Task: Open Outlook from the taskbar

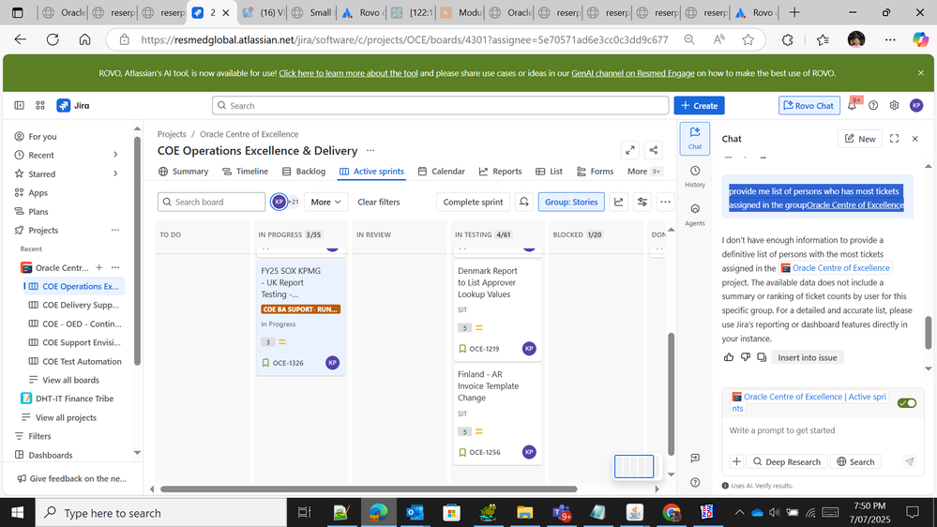Action: (415, 512)
